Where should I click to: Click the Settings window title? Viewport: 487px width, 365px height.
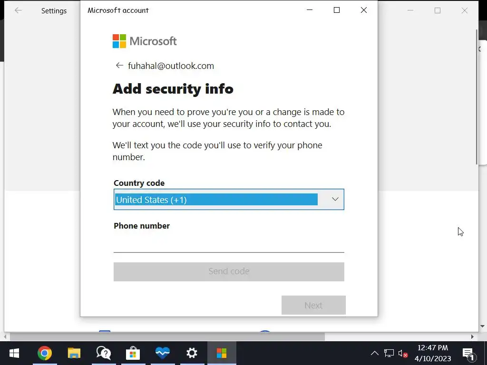point(54,10)
